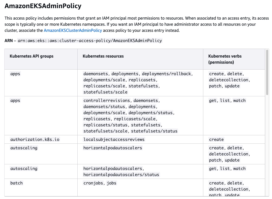Open the AmazonEKSClusterAdminPolicy link
The height and width of the screenshot is (199, 272).
(x=73, y=30)
